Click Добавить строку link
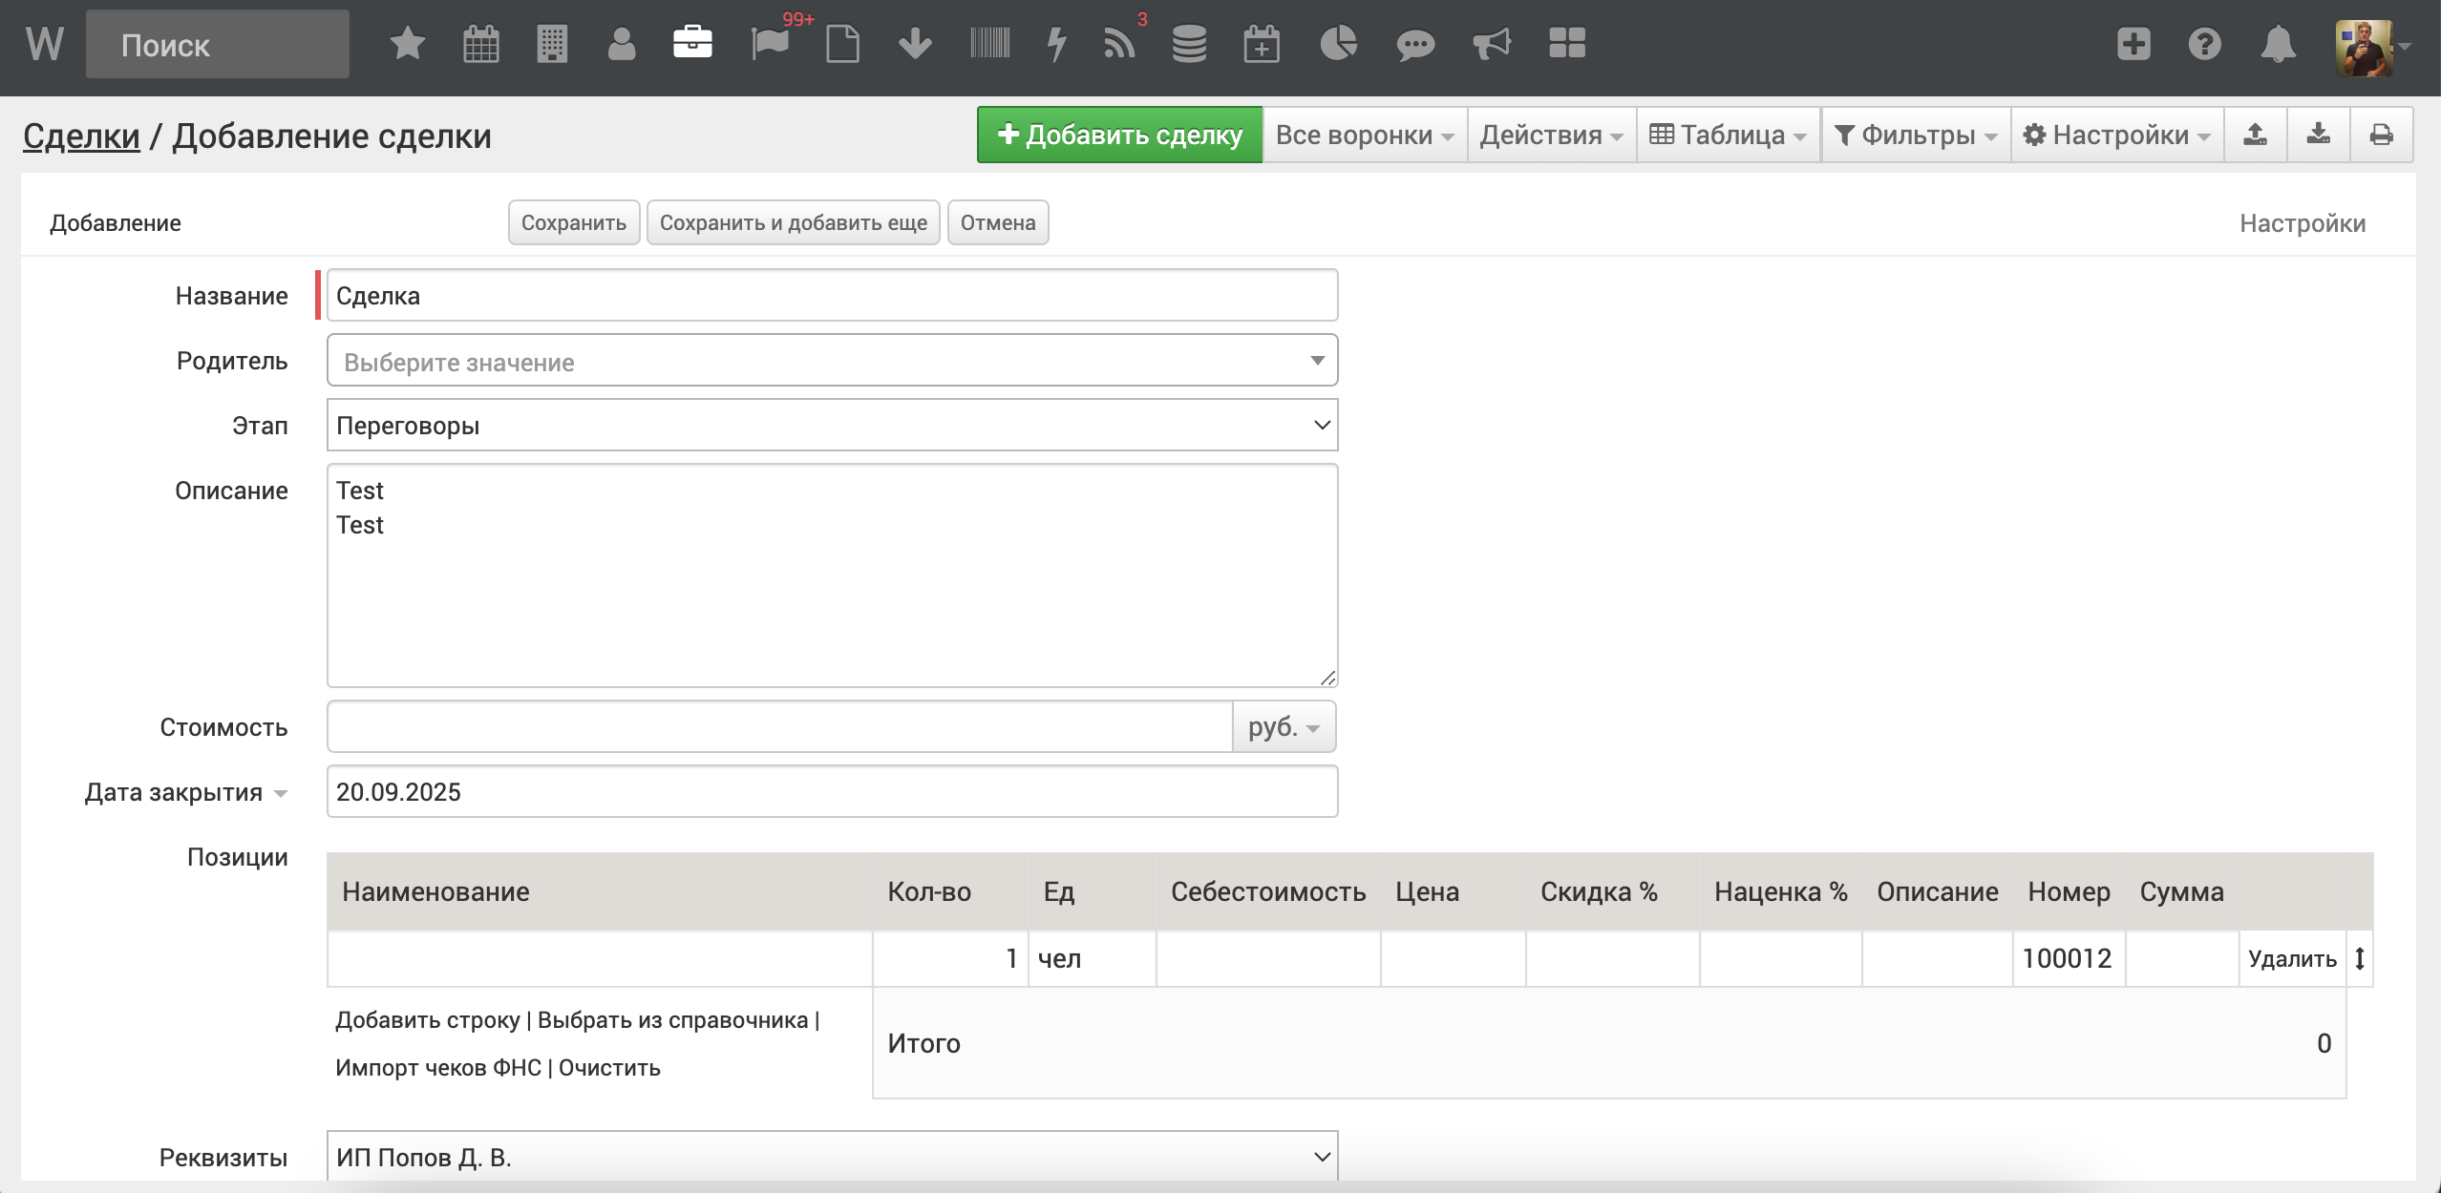This screenshot has height=1193, width=2441. click(x=427, y=1020)
